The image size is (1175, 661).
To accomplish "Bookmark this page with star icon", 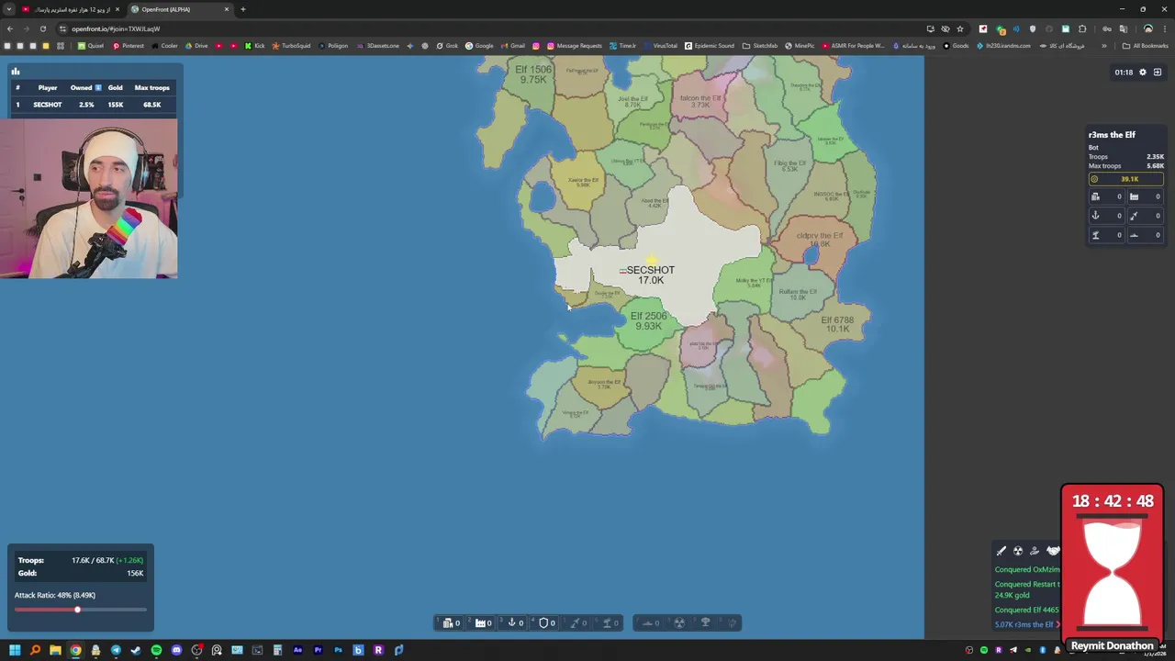I will [x=960, y=28].
